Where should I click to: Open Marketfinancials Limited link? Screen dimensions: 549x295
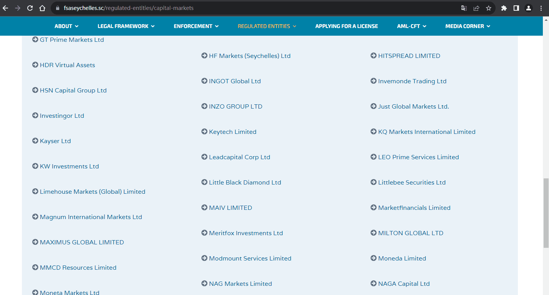414,208
